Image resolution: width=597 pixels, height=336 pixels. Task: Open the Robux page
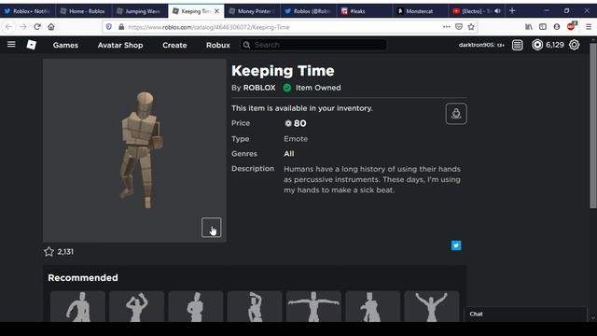click(218, 45)
